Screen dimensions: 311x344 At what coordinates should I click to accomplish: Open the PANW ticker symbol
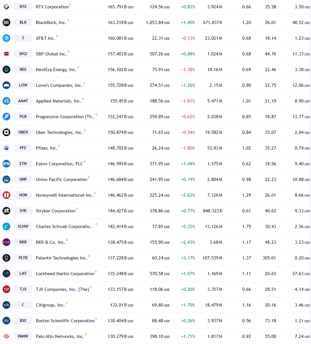tap(23, 336)
